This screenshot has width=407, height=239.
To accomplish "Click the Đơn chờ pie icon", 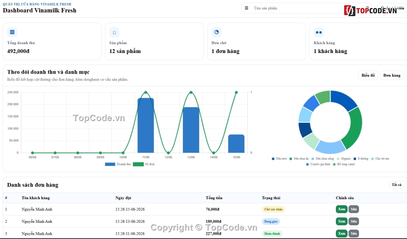I will coord(216,32).
